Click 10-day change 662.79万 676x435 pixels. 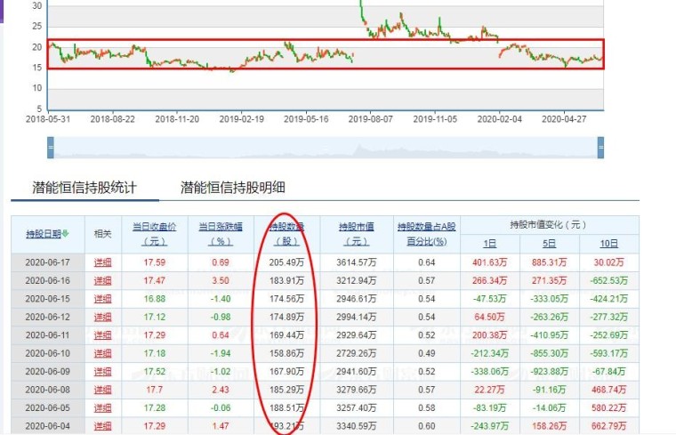tap(608, 426)
